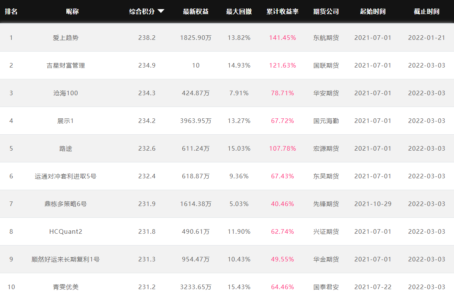Open the 爱上趋势 nickname entry
This screenshot has height=299, width=454.
[66, 38]
